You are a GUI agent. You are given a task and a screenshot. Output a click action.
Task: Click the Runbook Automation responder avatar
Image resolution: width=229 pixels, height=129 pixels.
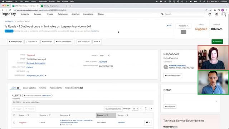[x=166, y=67]
